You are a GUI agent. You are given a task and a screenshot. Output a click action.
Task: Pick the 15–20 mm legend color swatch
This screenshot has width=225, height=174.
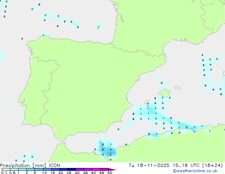point(55,169)
